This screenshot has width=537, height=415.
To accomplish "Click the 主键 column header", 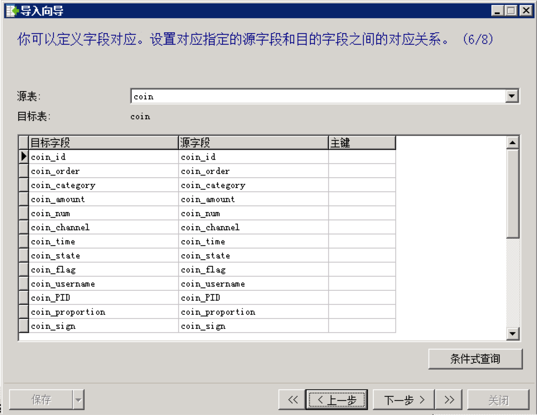I will (x=362, y=143).
